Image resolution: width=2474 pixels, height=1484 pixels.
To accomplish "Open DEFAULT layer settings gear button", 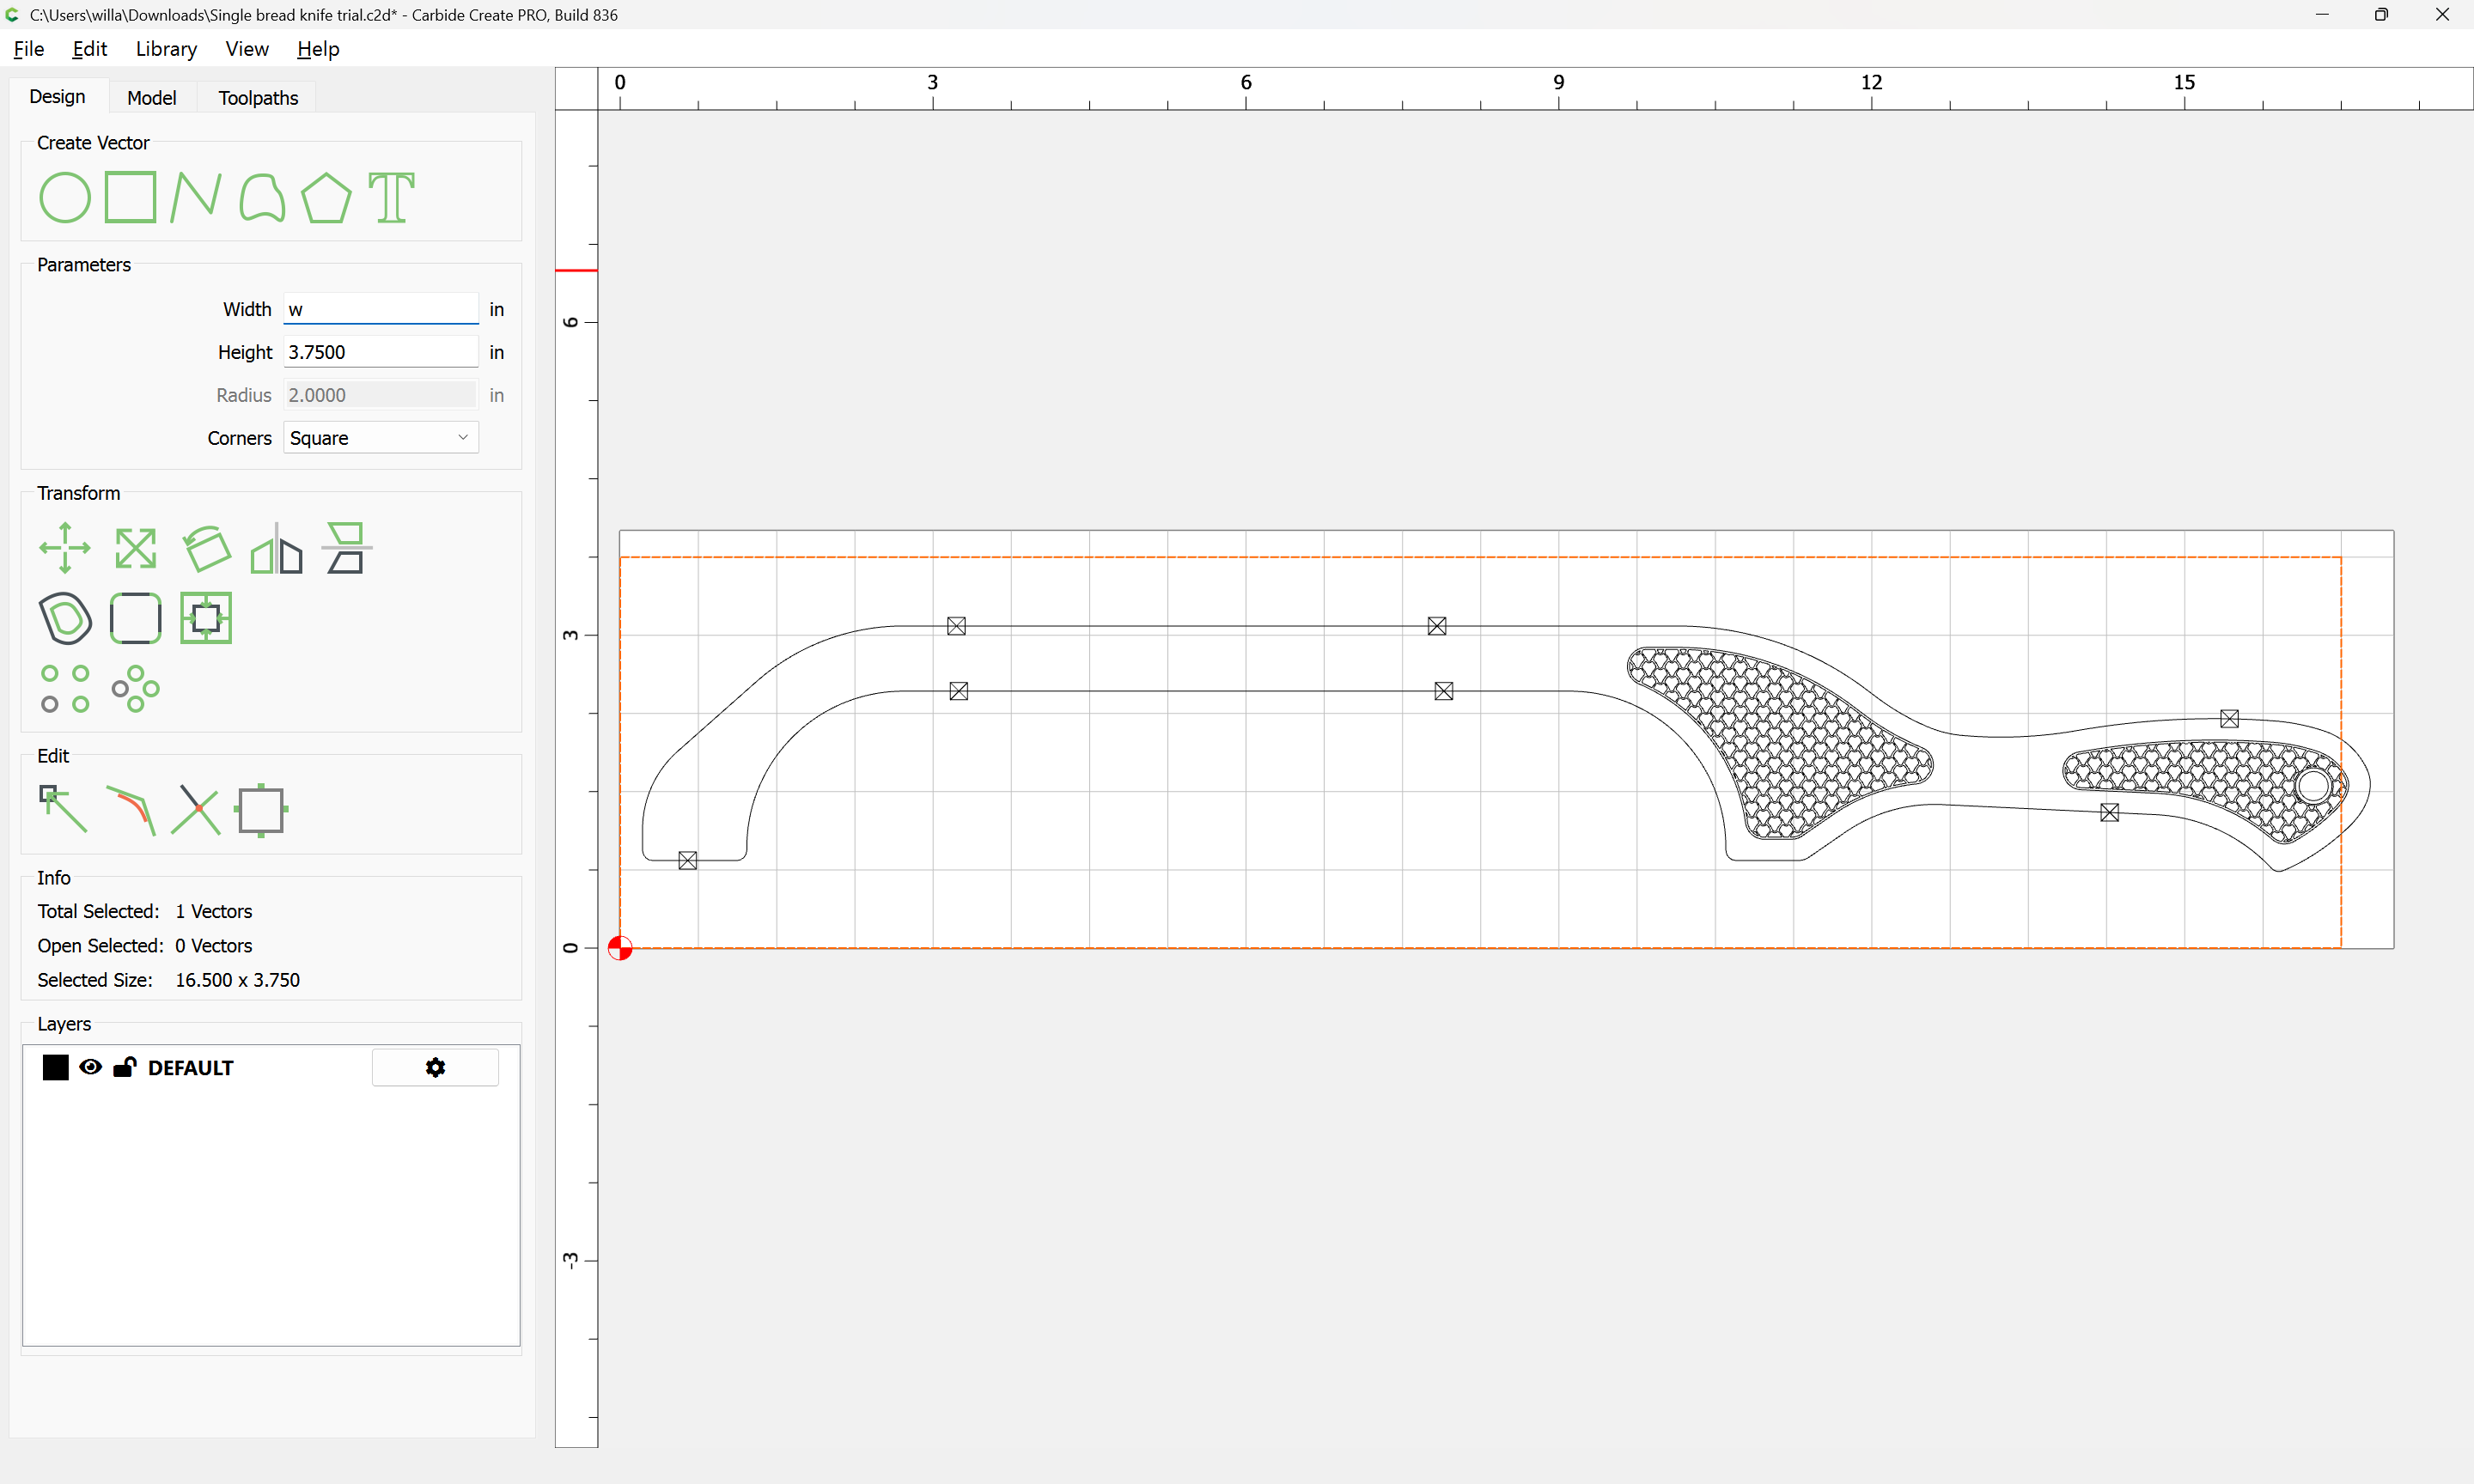I will tap(435, 1067).
